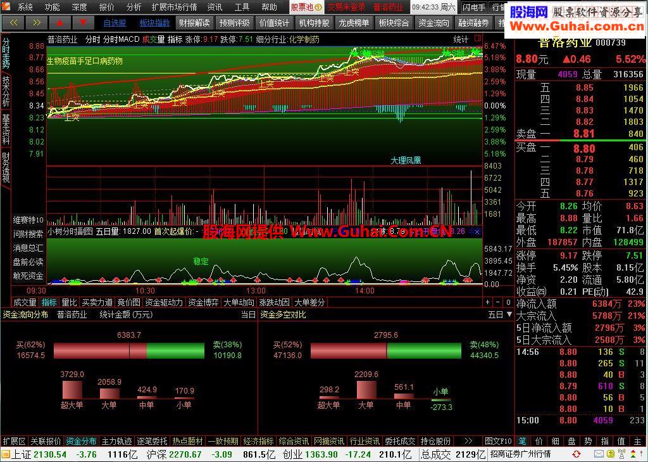Screen dimensions: 648x462
Task: Select the 笔 tab in the quote panel
Action: pos(522,441)
